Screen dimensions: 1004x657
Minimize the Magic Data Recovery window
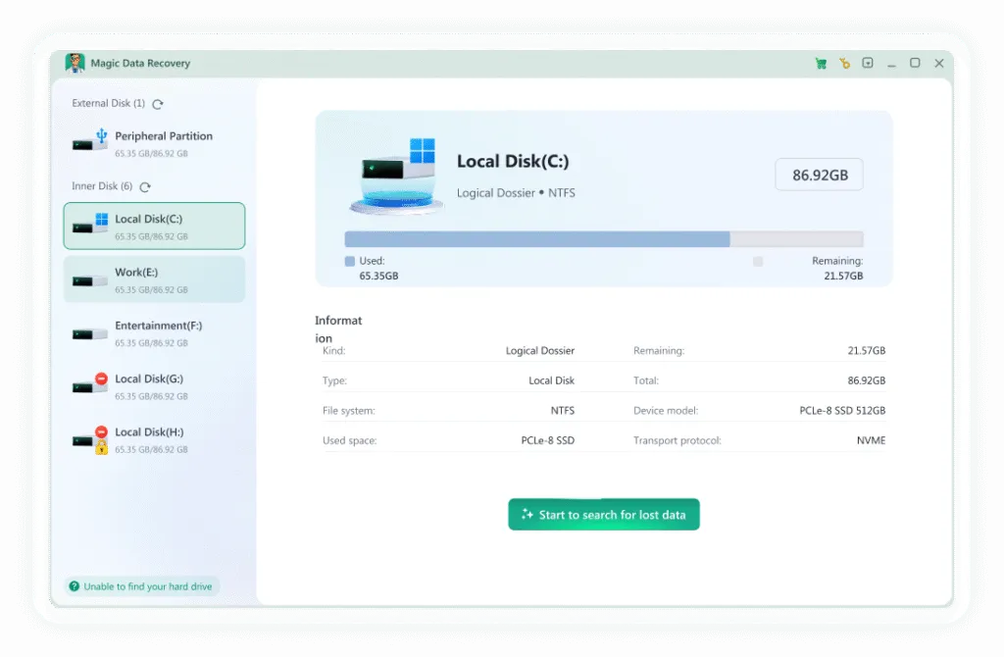[891, 64]
